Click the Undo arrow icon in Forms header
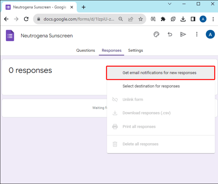 point(170,34)
